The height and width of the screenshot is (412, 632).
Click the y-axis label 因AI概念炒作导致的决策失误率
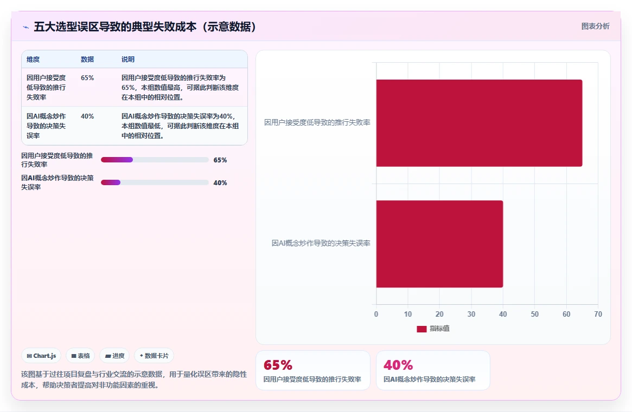pos(321,243)
